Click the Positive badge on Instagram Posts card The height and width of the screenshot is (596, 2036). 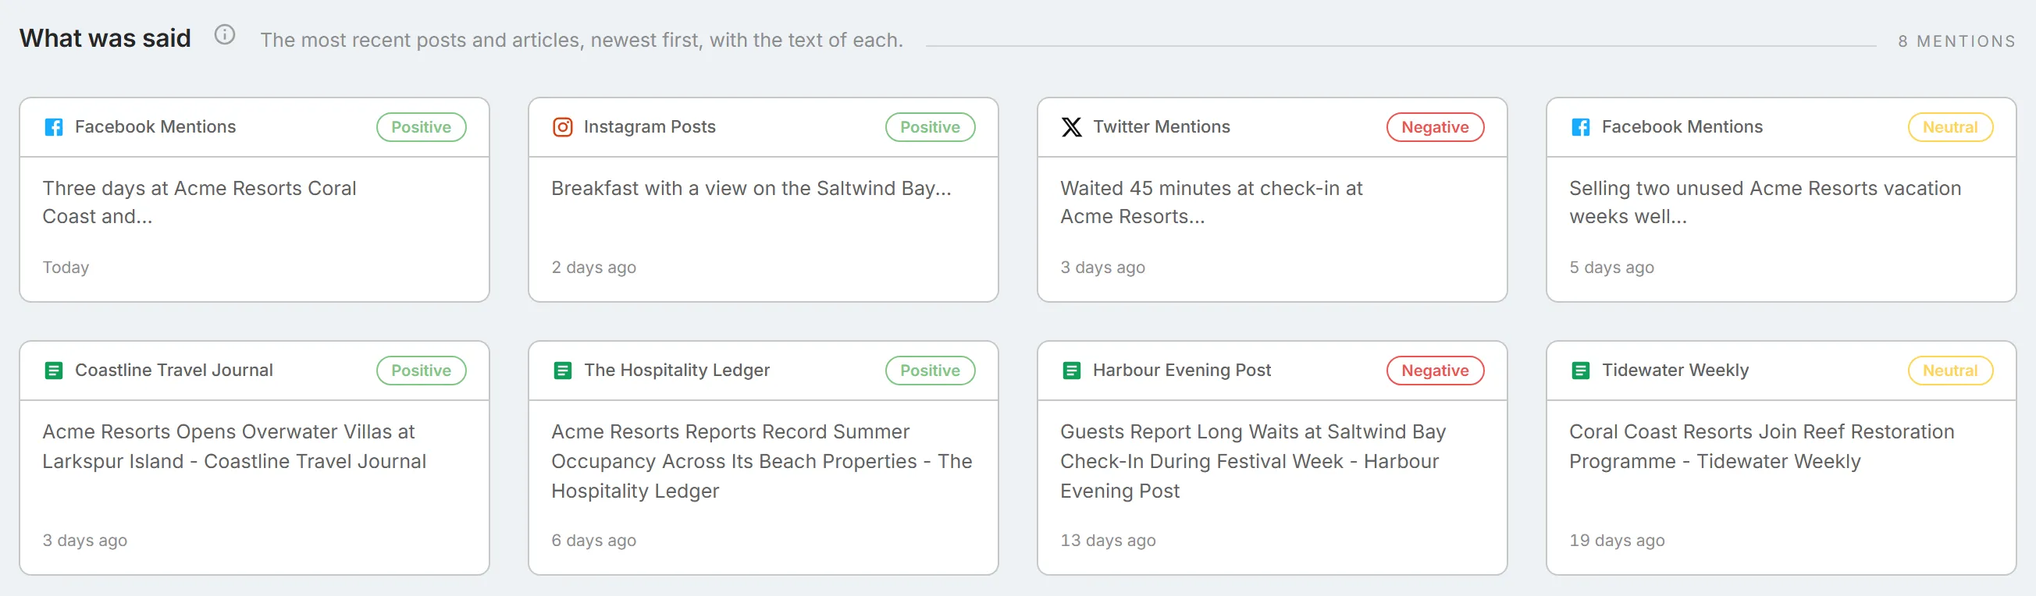pyautogui.click(x=931, y=127)
